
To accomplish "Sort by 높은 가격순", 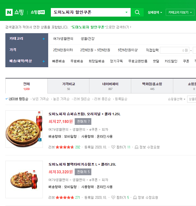I will pyautogui.click(x=61, y=99).
